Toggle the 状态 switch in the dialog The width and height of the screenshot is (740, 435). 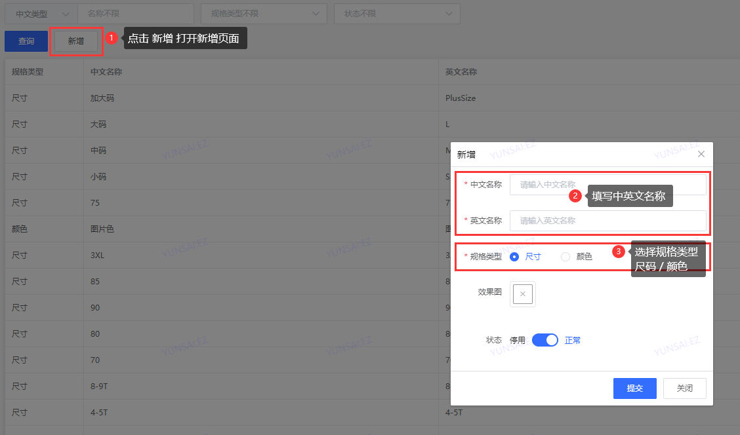click(545, 340)
